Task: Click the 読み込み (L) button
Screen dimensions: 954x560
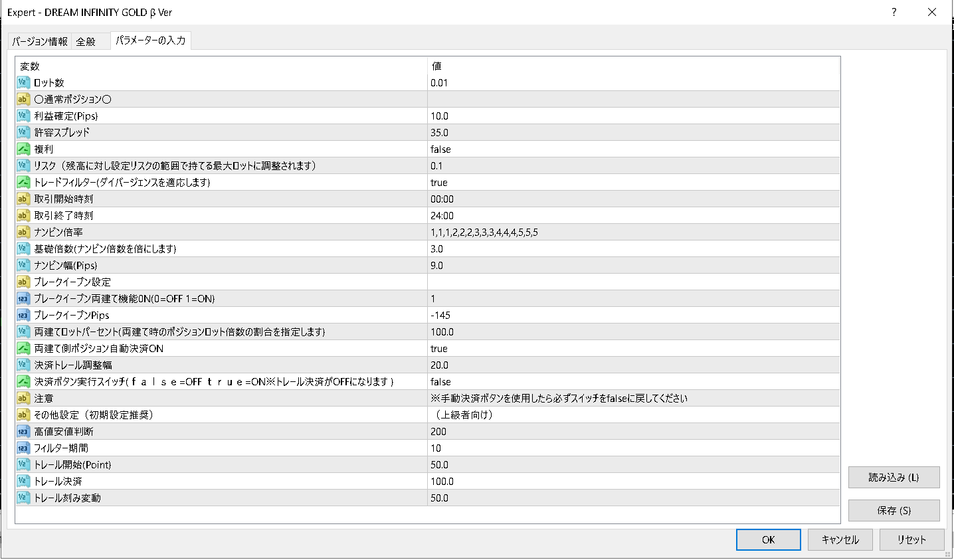Action: point(894,477)
